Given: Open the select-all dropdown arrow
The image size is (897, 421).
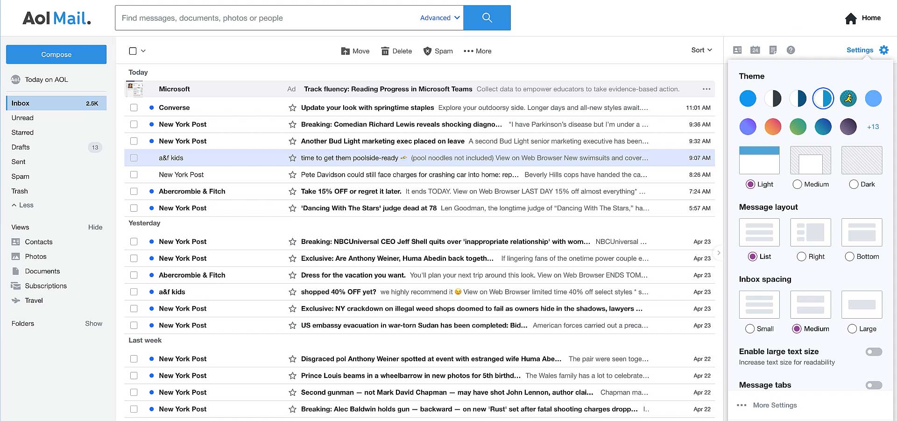Looking at the screenshot, I should coord(143,51).
